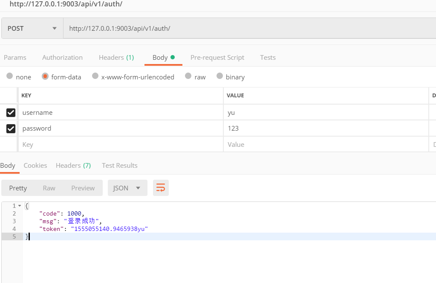Click the empty Value input cell
Screen dimensions: 436x283
[x=326, y=144]
